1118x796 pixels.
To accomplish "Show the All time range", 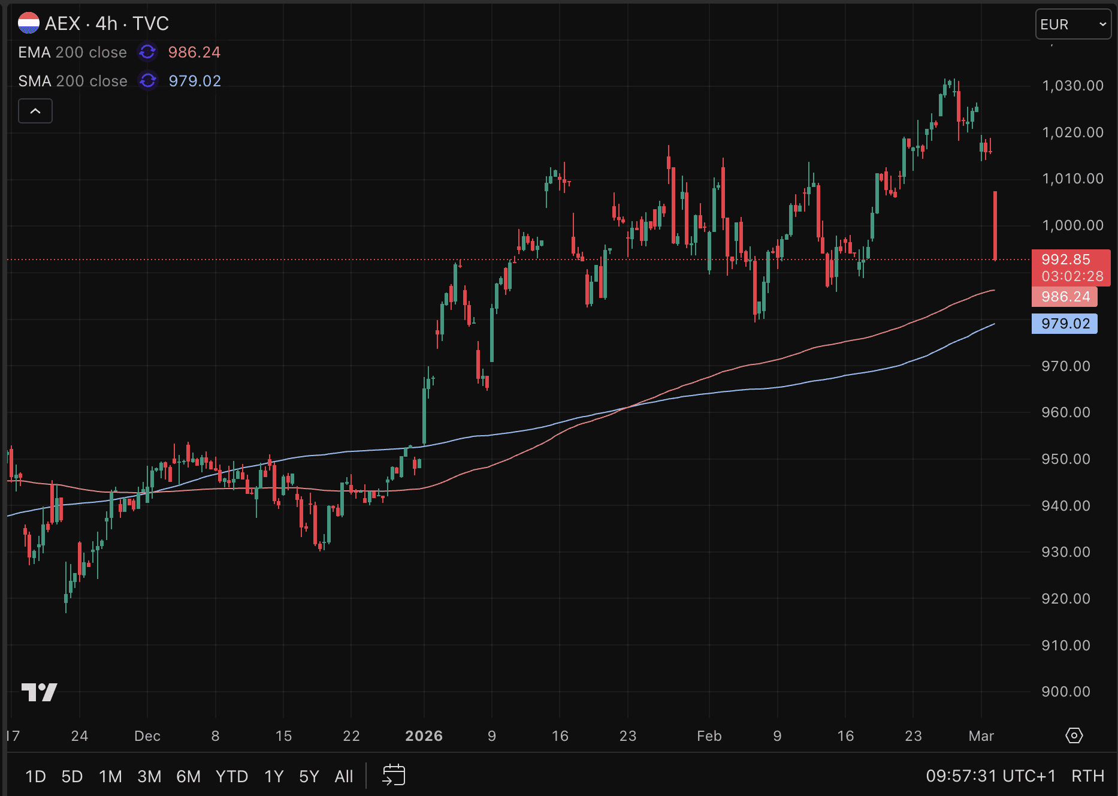I will [x=343, y=777].
